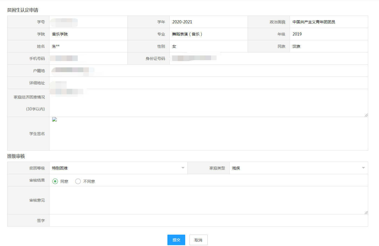
Task: Click the 民族 value 汉族
Action: (x=297, y=46)
